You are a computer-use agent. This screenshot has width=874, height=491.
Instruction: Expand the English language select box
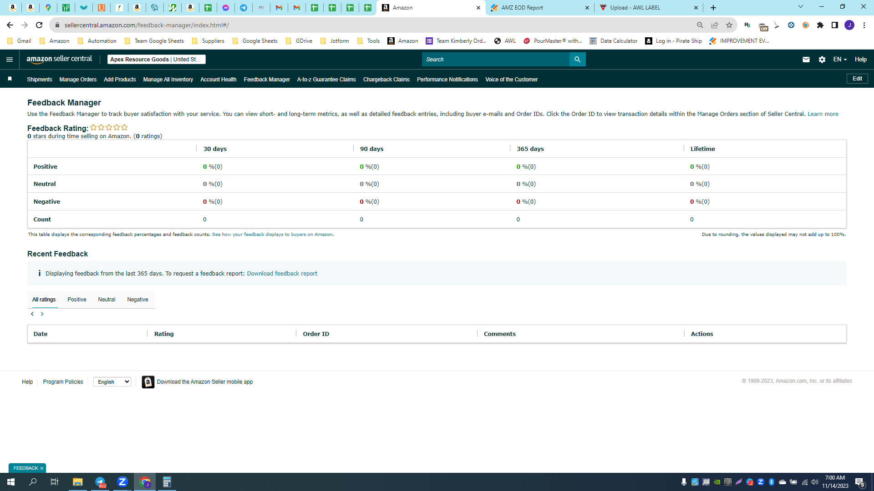tap(112, 382)
